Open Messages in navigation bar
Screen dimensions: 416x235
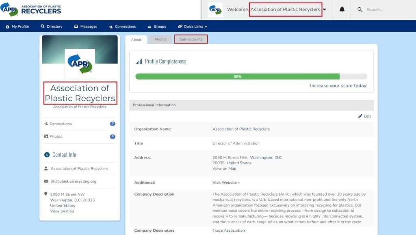(x=85, y=26)
